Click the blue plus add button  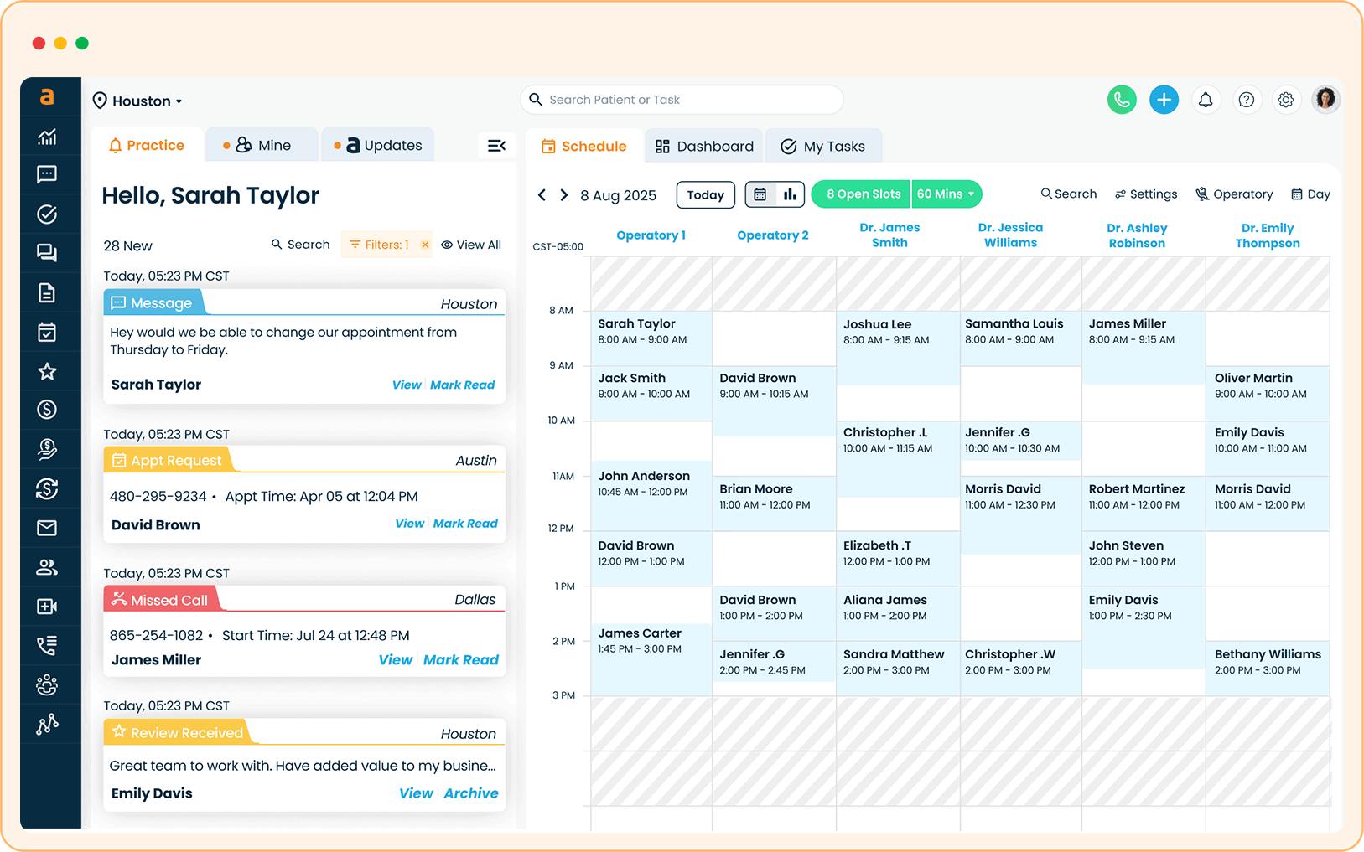pyautogui.click(x=1164, y=100)
